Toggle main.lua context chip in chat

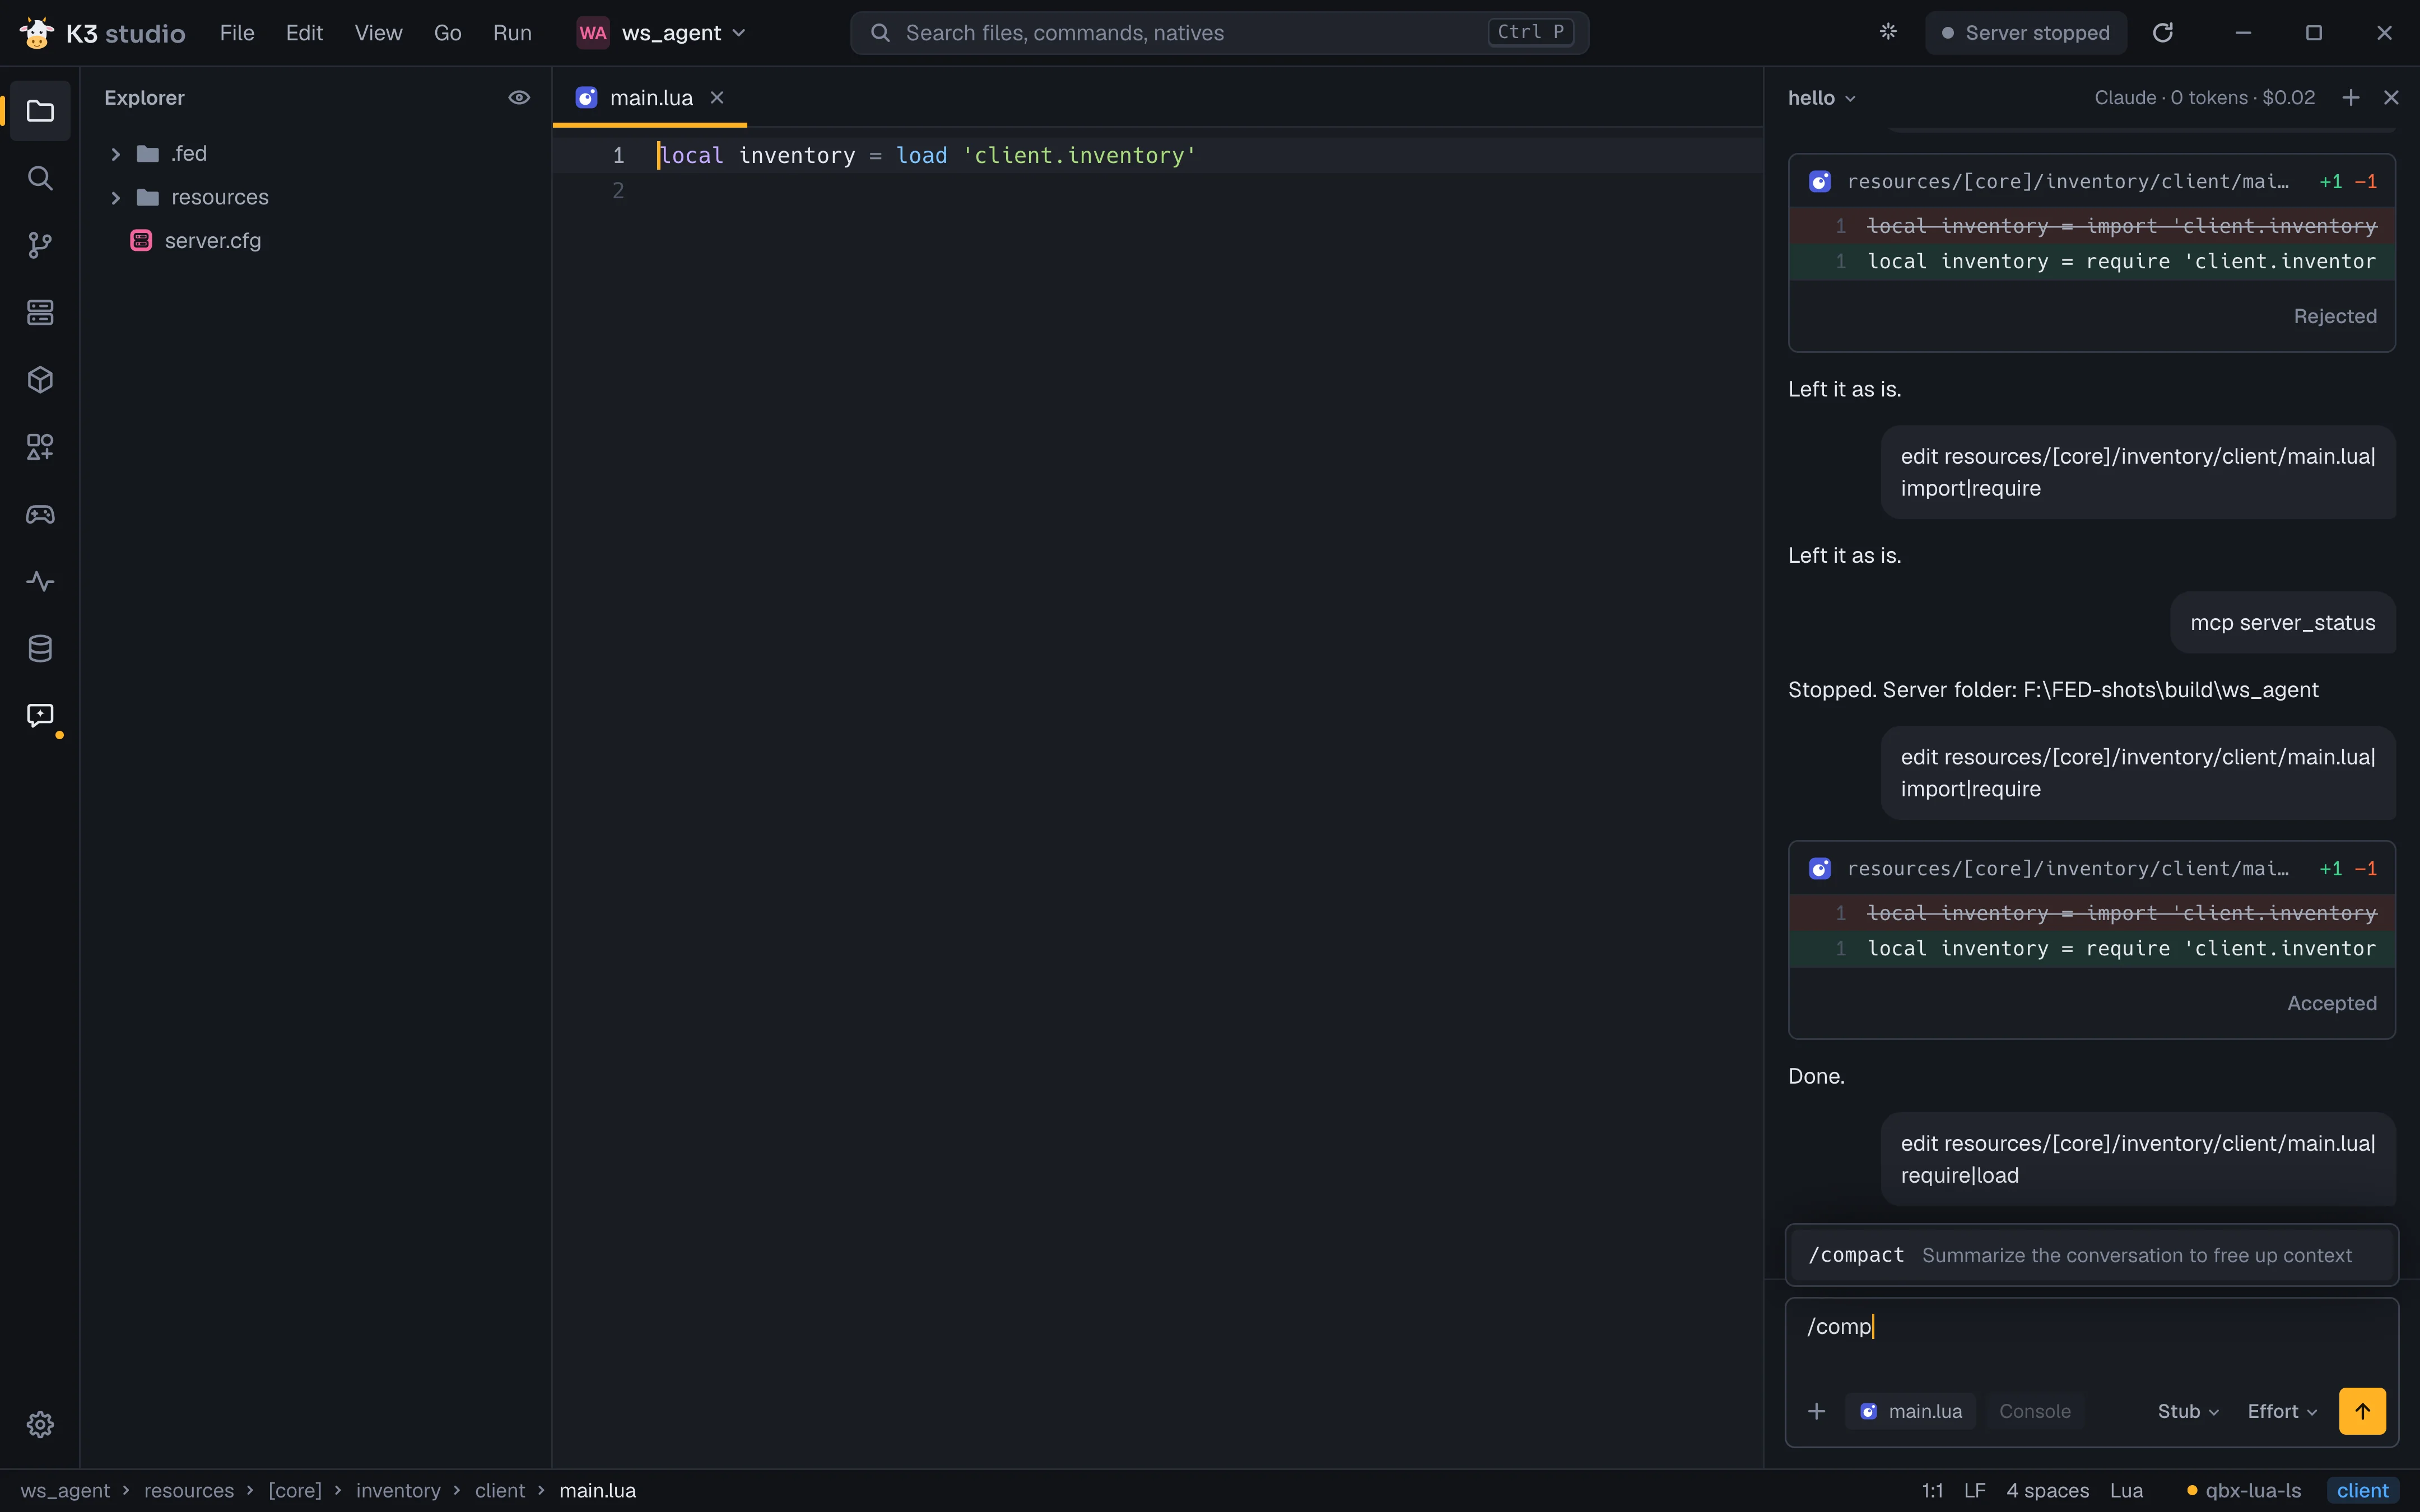tap(1910, 1411)
